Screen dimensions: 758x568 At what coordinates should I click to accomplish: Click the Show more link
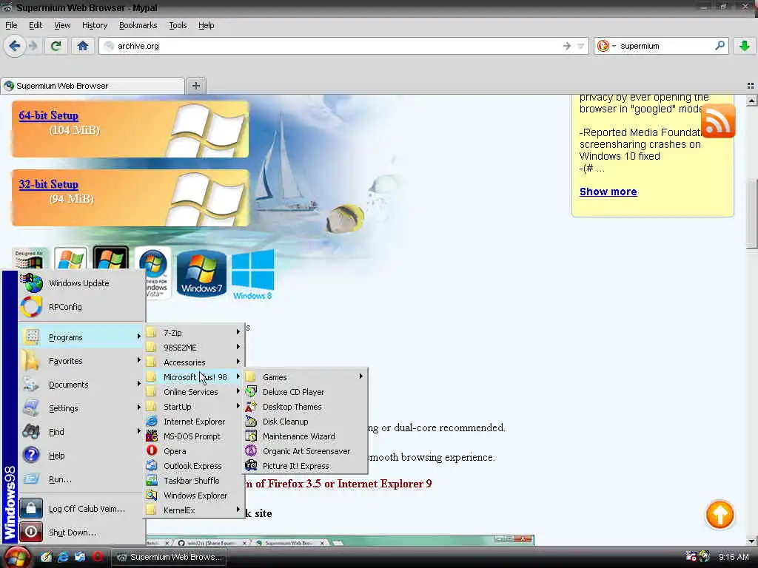(x=608, y=192)
